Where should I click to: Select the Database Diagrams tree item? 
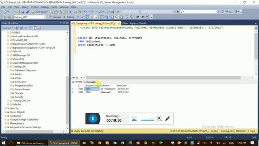tap(25, 70)
